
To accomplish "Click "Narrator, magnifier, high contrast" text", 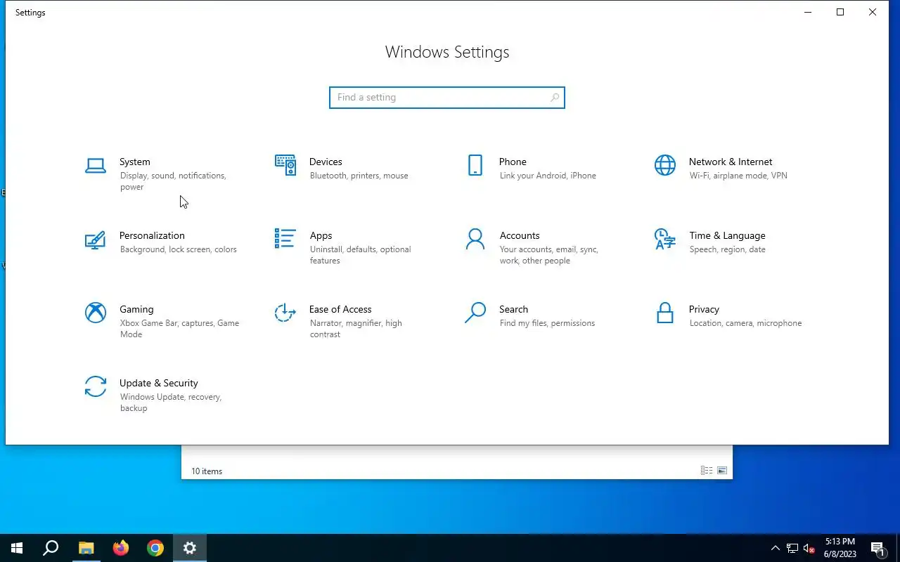I will point(356,329).
